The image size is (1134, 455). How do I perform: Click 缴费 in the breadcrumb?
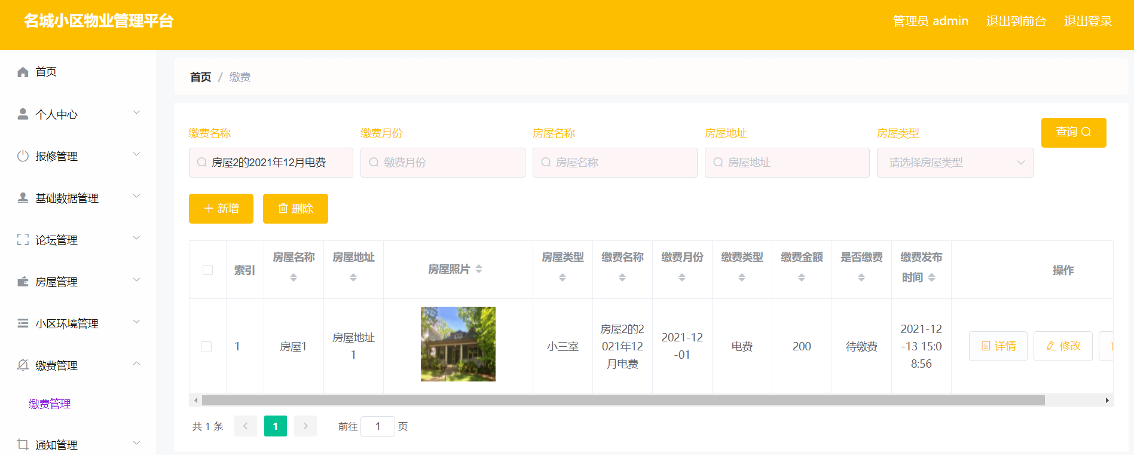click(x=240, y=77)
